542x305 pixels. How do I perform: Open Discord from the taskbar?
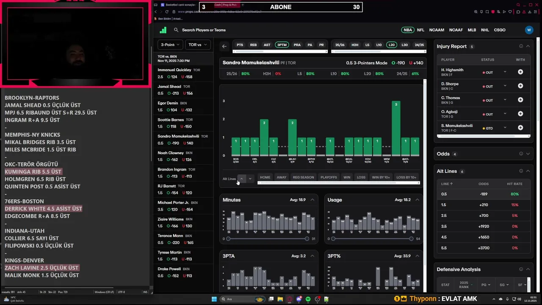tap(299, 299)
